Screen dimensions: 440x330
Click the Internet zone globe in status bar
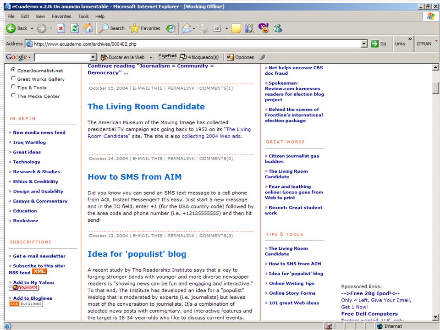click(380, 326)
